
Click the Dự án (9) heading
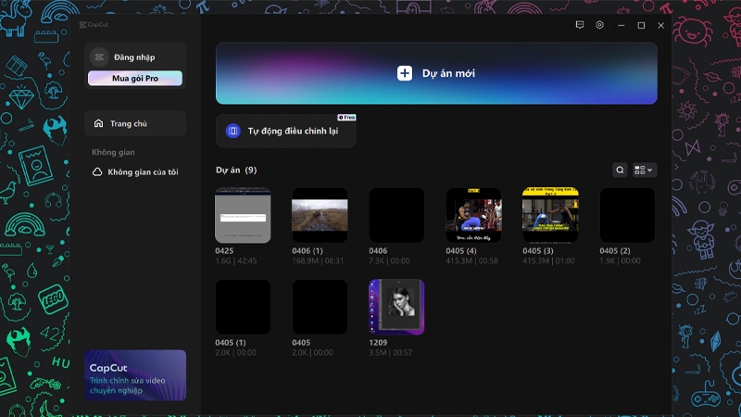point(236,170)
